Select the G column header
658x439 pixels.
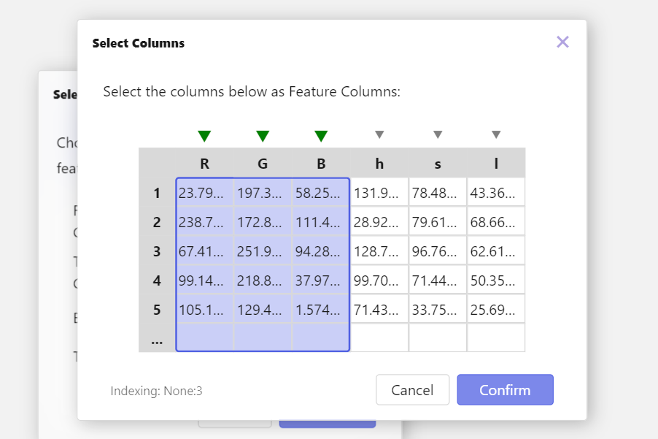coord(263,164)
